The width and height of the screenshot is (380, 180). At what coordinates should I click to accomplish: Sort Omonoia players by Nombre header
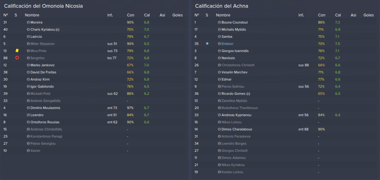coord(32,15)
